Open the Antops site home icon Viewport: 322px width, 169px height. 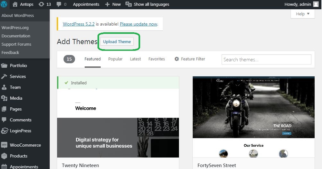(x=15, y=4)
